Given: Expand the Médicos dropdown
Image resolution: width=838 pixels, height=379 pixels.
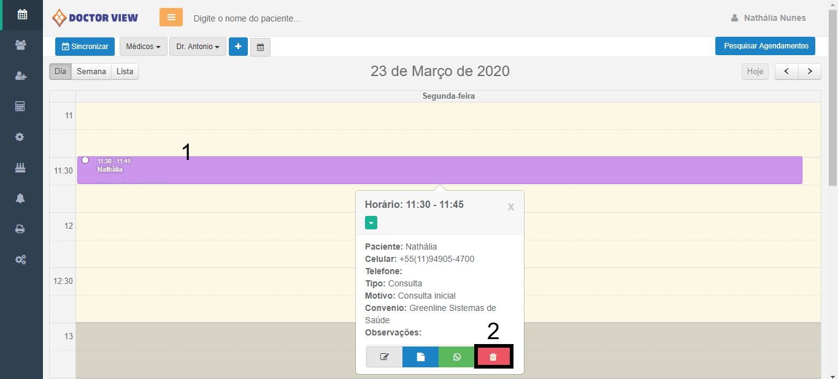Looking at the screenshot, I should (143, 47).
